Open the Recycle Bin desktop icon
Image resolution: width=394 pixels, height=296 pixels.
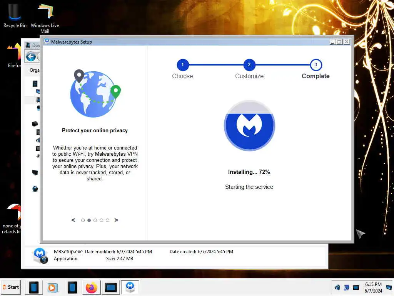15,15
